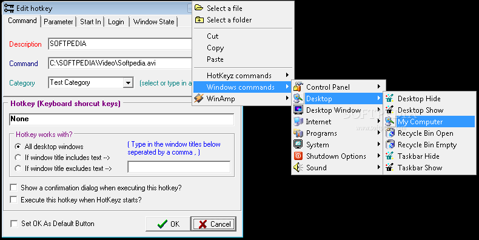The height and width of the screenshot is (240, 479).
Task: Click the System monitor icon
Action: click(x=298, y=144)
